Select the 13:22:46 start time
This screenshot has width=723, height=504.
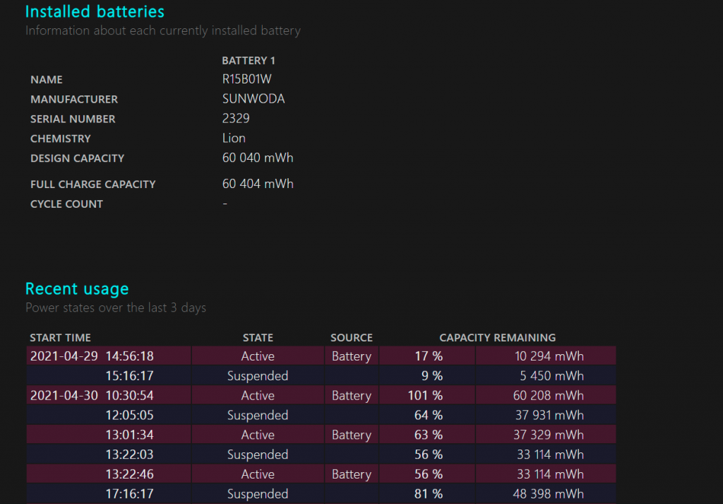[130, 474]
